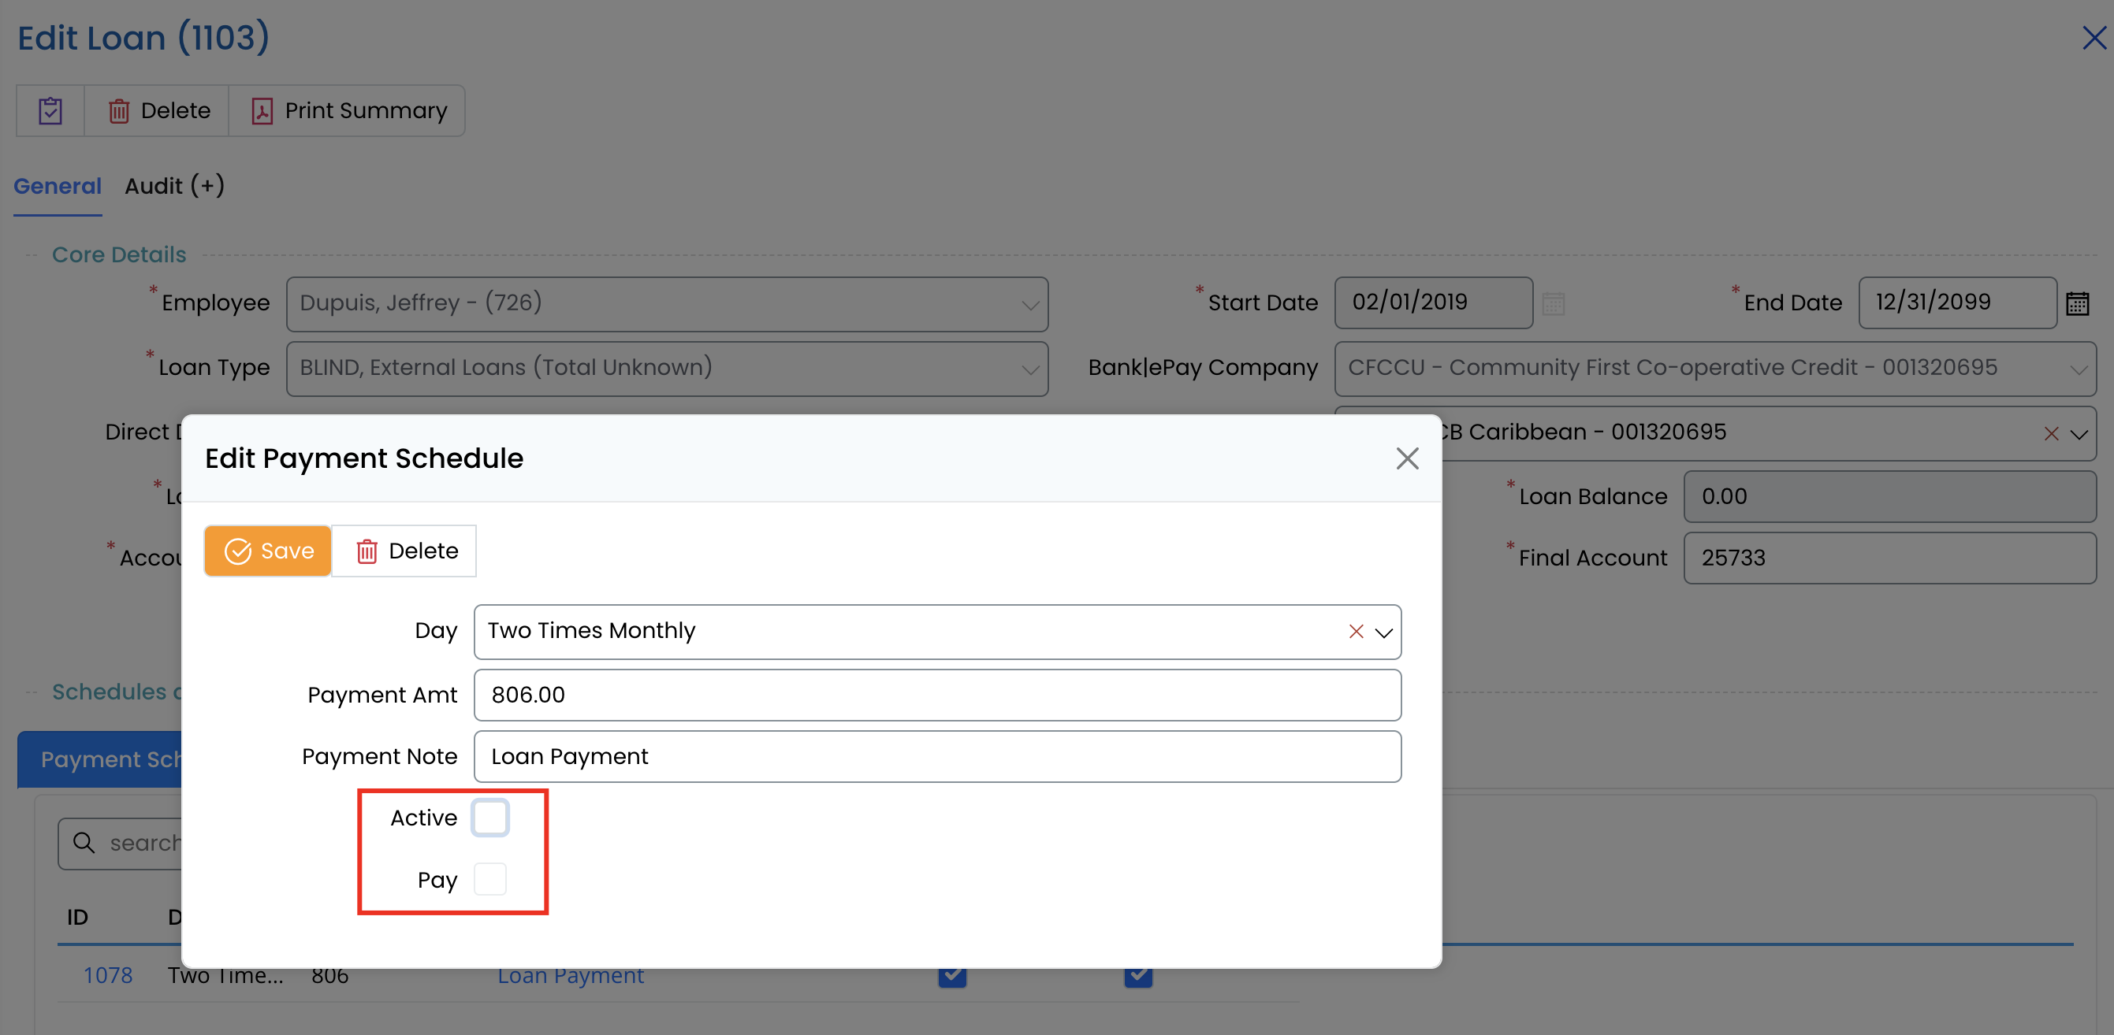Open the End Date calendar picker
The image size is (2114, 1035).
coord(2077,303)
